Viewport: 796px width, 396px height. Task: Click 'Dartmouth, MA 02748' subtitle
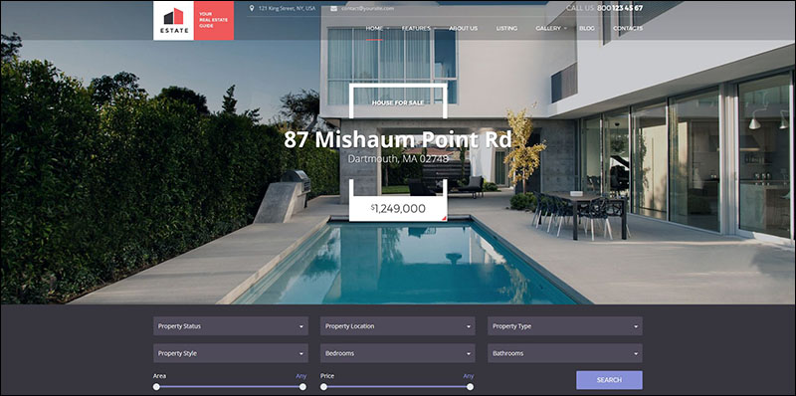click(399, 159)
